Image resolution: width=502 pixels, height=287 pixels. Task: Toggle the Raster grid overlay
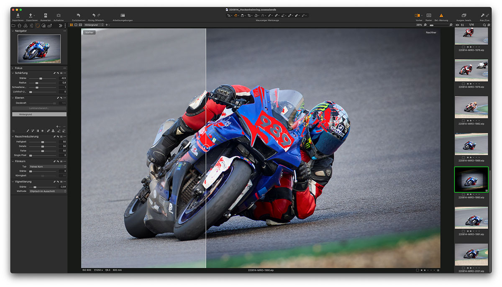point(429,15)
